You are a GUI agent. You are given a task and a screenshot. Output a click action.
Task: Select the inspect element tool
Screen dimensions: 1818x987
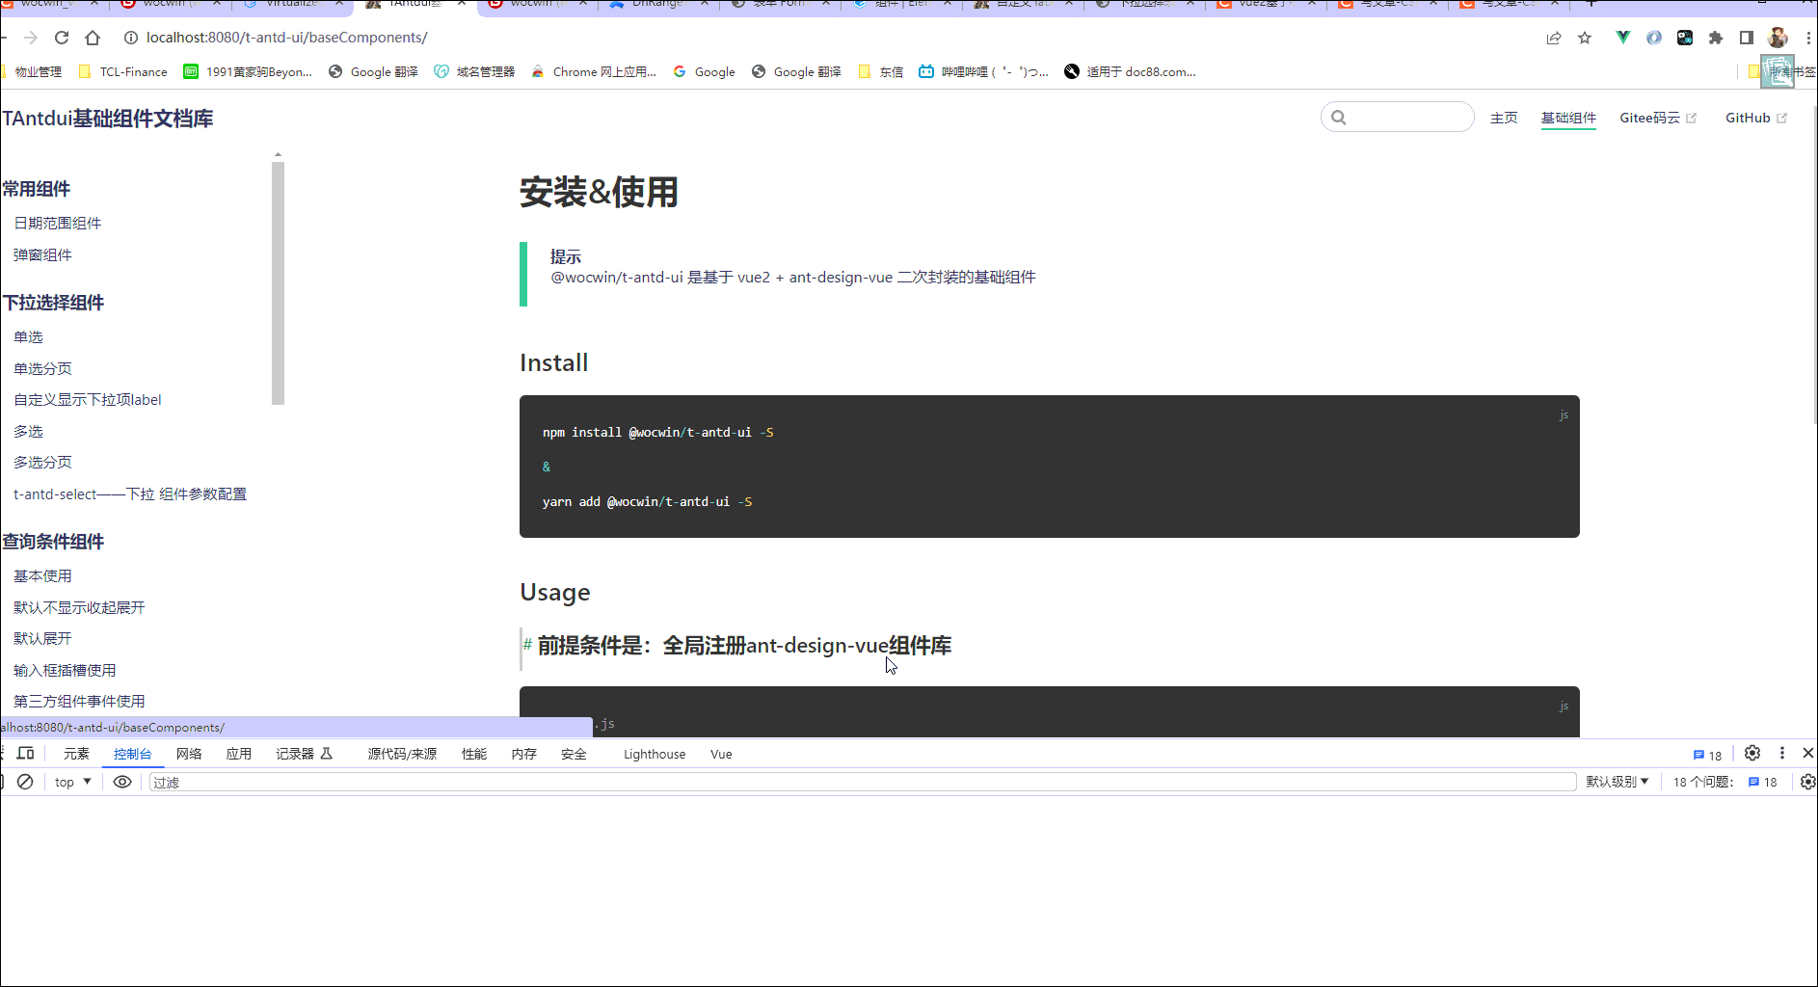(x=4, y=754)
